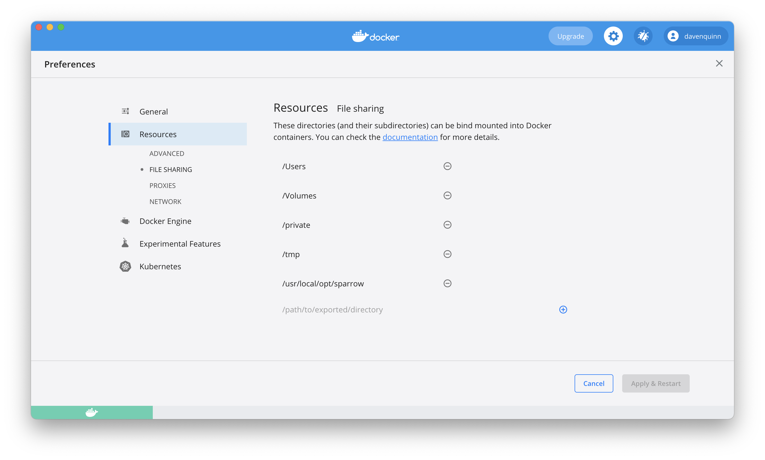Click the Upgrade button

(570, 36)
